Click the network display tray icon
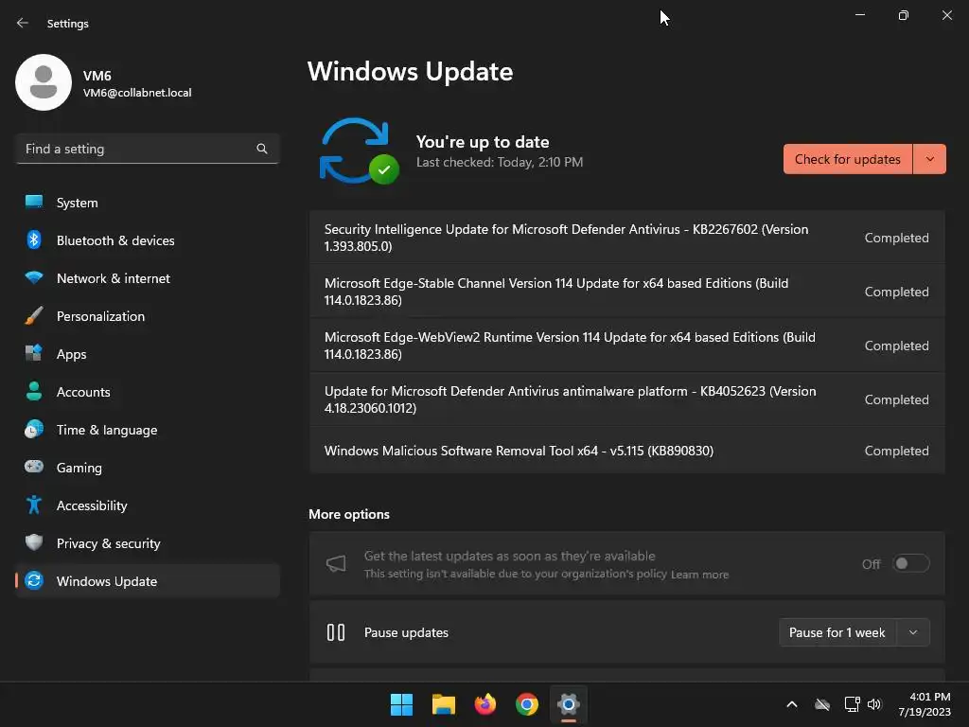The image size is (969, 727). 852,704
